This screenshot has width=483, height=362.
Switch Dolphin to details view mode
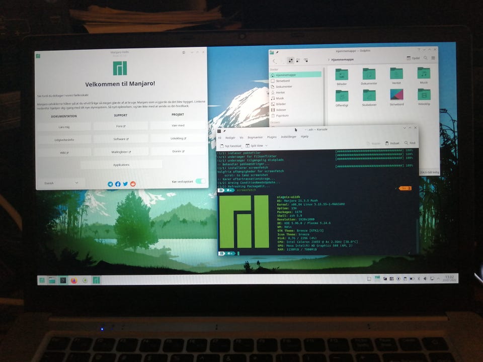[x=305, y=60]
